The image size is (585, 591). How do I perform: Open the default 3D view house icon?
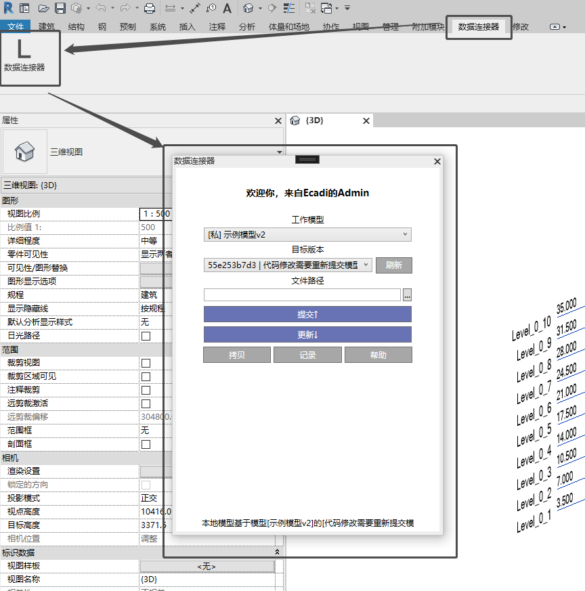(248, 9)
